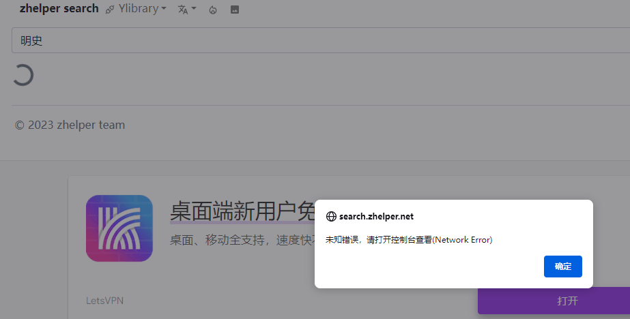Click the search.zhelper.net dialog title
This screenshot has height=319, width=630.
click(x=376, y=217)
